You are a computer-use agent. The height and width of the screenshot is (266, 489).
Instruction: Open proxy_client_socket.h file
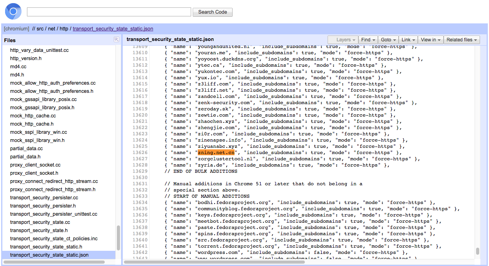click(x=34, y=173)
